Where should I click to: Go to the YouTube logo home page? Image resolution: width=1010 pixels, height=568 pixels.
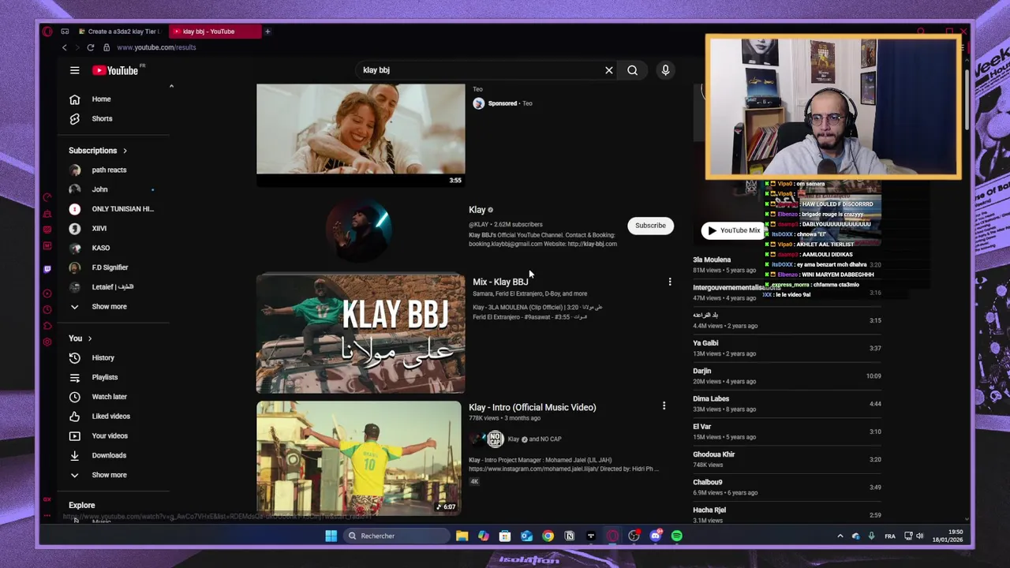[115, 70]
